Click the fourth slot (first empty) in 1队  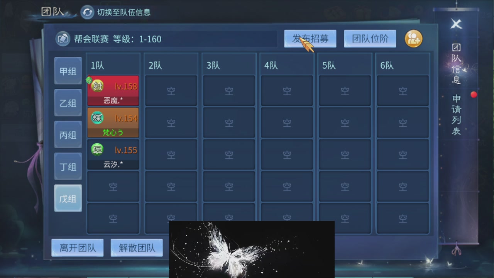113,186
